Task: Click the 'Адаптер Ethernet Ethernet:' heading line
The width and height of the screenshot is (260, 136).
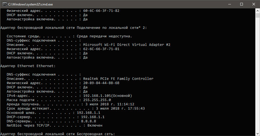Action: (x=28, y=66)
